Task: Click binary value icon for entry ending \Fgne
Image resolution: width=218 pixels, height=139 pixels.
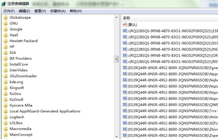Action: tap(125, 68)
